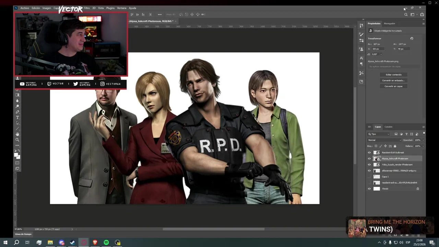Toggle Quick Mask mode icon
This screenshot has width=439, height=247.
tap(17, 163)
